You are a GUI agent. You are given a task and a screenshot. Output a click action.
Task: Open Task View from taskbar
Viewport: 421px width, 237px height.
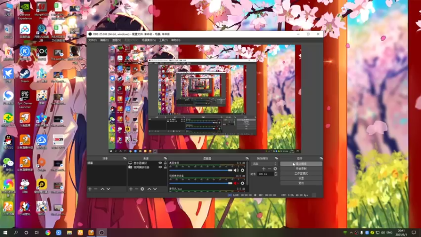[x=37, y=232]
